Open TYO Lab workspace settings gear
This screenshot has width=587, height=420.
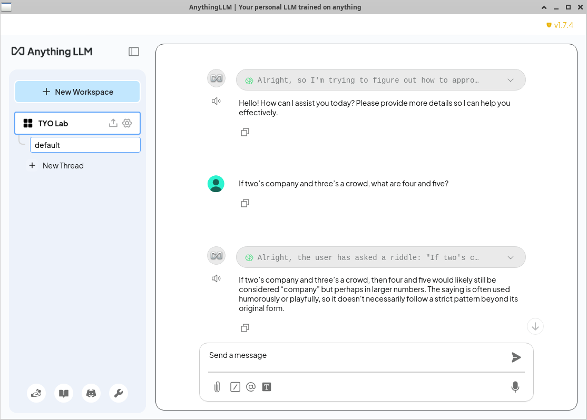(127, 123)
